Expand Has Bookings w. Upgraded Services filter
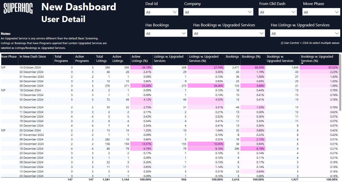The image size is (342, 182). point(229,33)
